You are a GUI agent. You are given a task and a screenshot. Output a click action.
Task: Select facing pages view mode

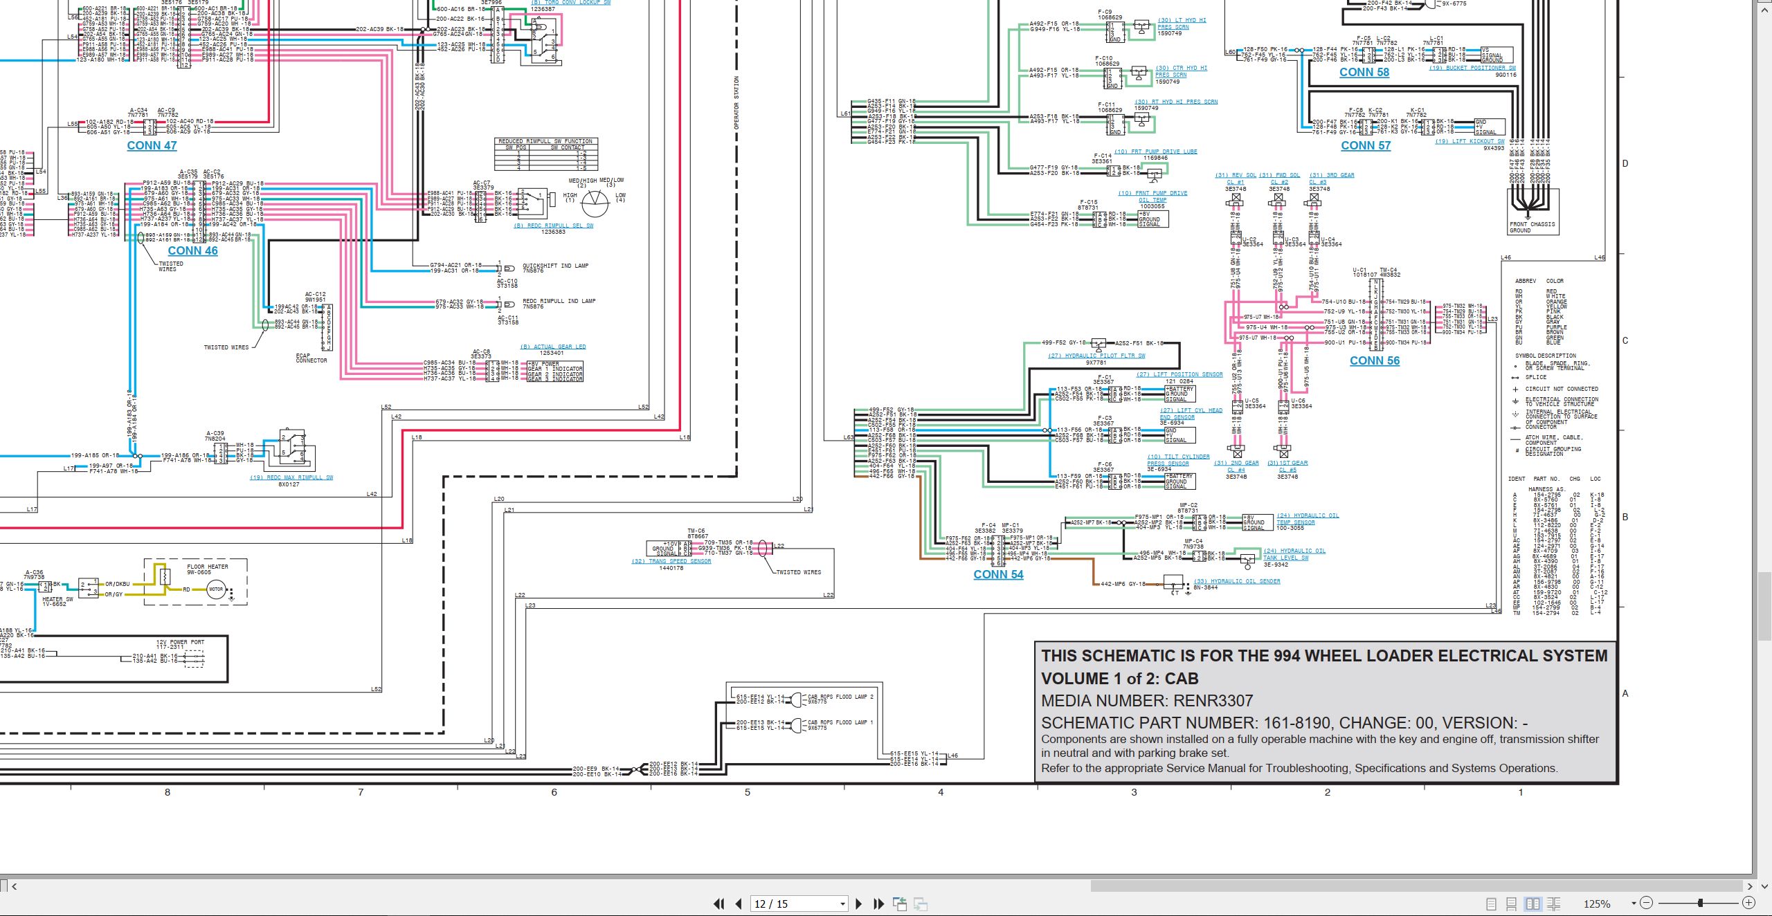tap(1533, 904)
